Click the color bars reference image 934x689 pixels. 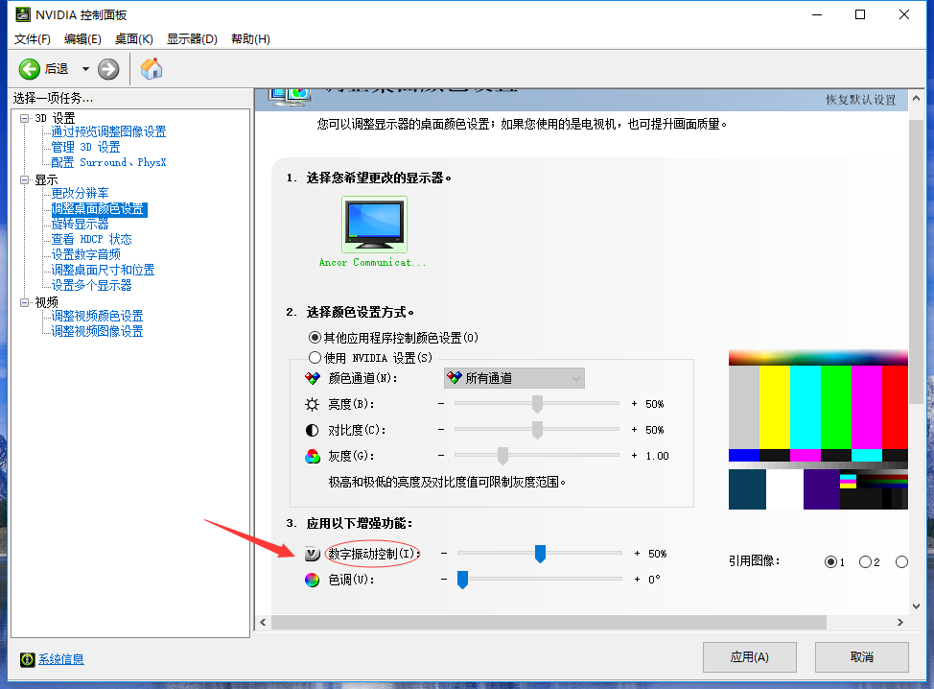click(x=818, y=430)
